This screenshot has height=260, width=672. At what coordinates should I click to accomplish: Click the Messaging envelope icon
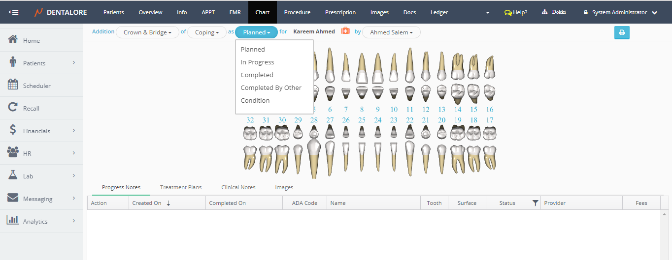pyautogui.click(x=13, y=198)
